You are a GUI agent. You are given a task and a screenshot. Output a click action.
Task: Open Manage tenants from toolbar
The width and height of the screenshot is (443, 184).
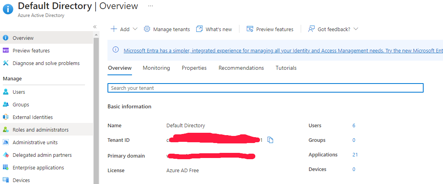[167, 29]
